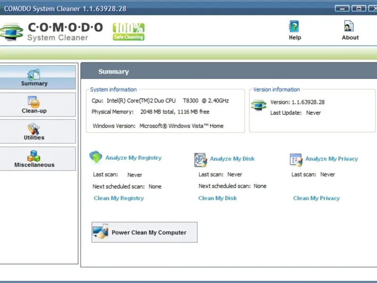Image resolution: width=377 pixels, height=283 pixels.
Task: Click the Cpu Intel Core 2 Duo line
Action: pos(160,100)
